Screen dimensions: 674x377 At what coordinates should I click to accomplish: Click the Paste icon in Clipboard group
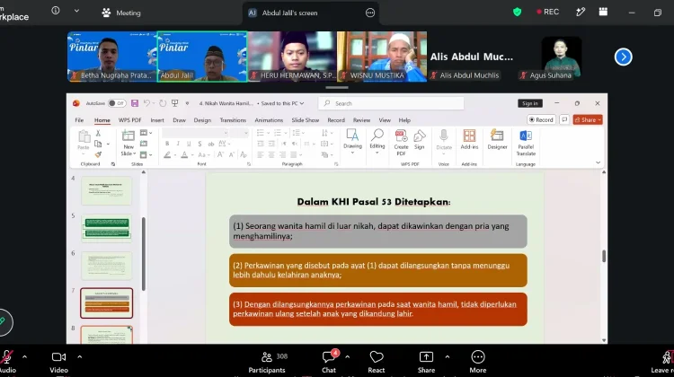84,136
